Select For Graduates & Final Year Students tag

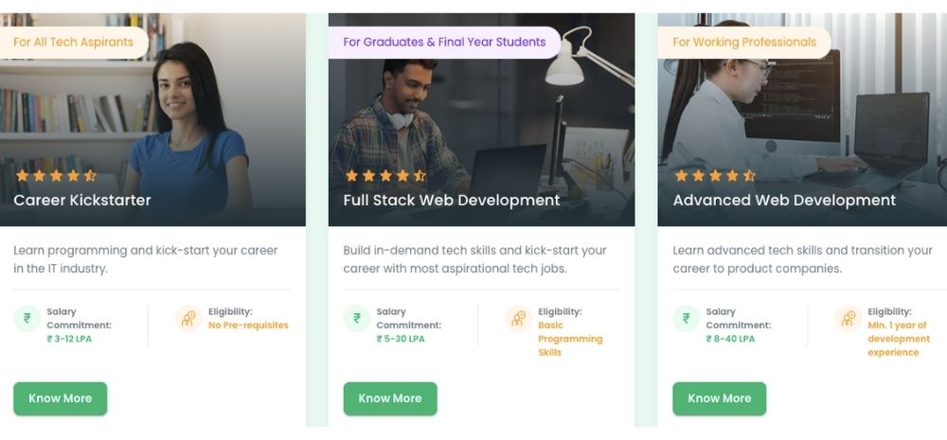(x=444, y=42)
